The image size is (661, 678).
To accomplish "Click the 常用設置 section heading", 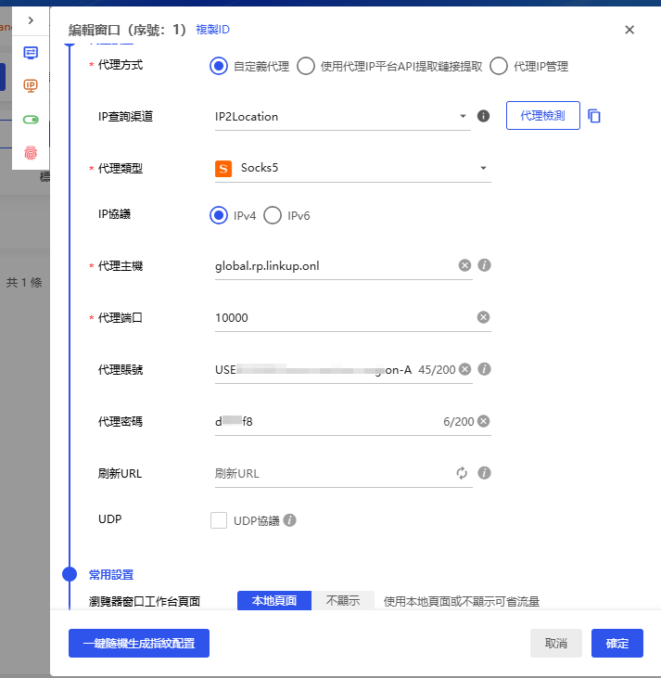I will 111,574.
